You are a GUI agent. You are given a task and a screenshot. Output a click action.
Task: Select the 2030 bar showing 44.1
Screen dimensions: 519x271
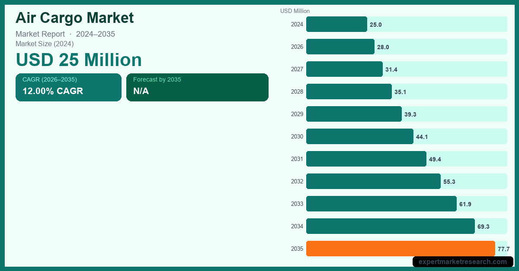[x=360, y=136]
